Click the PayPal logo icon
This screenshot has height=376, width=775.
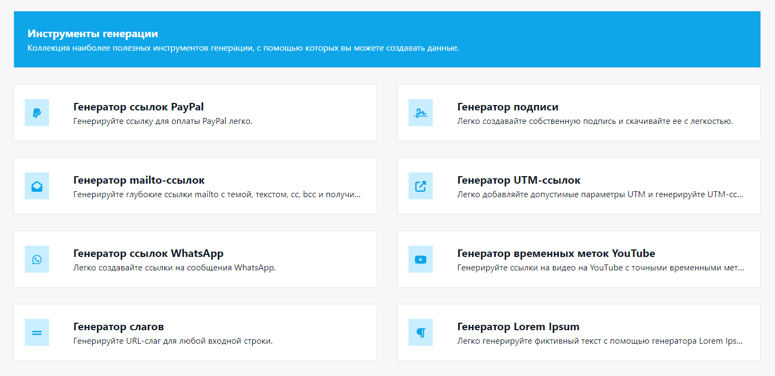pyautogui.click(x=37, y=113)
